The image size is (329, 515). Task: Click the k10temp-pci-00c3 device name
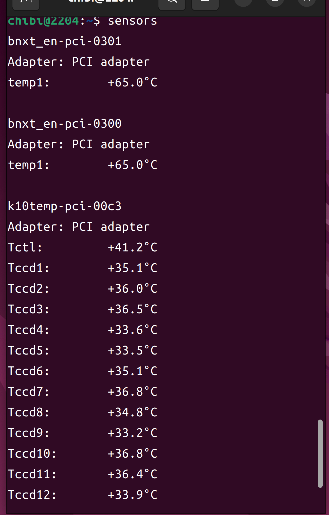pos(65,206)
